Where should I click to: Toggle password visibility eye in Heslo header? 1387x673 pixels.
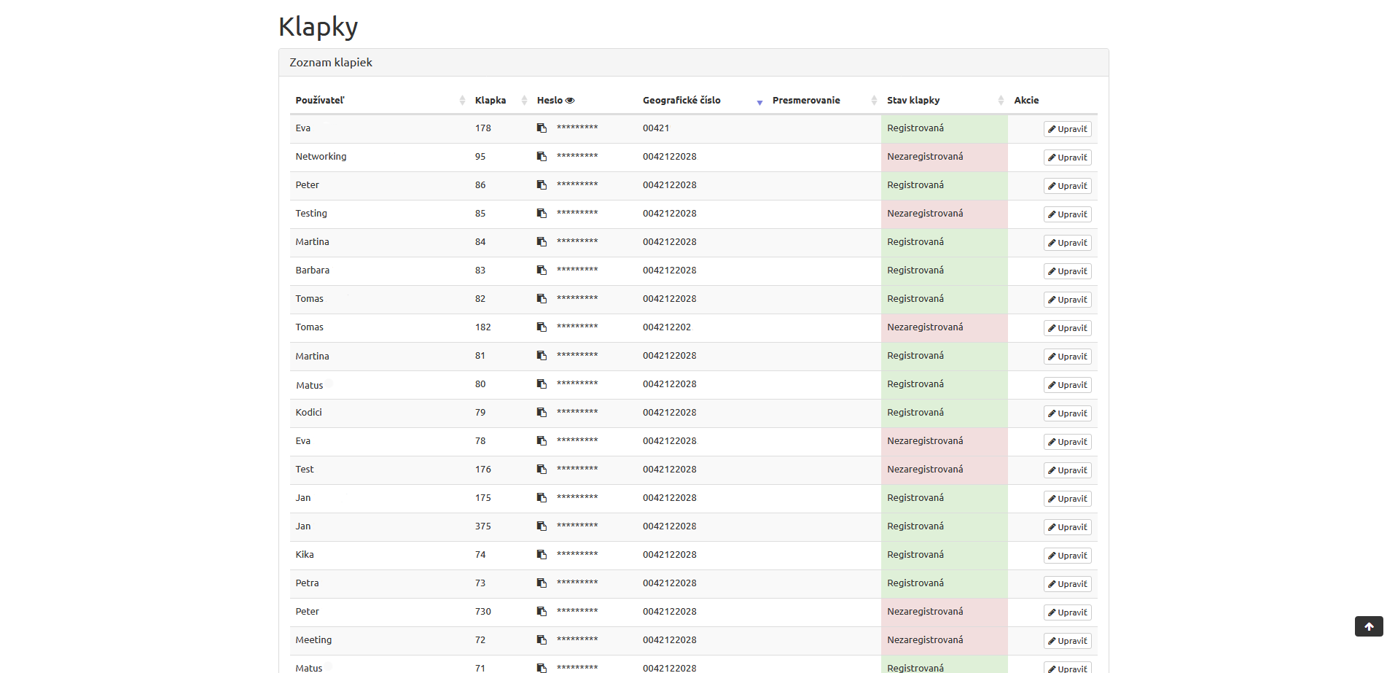tap(570, 101)
